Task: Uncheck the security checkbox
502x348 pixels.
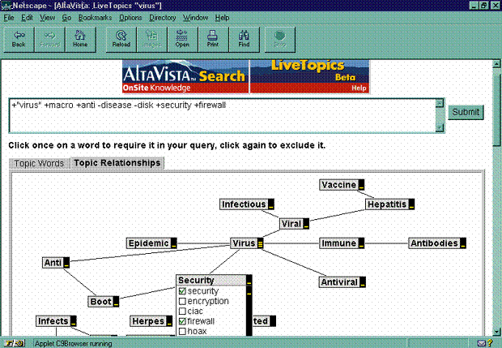Action: 182,291
